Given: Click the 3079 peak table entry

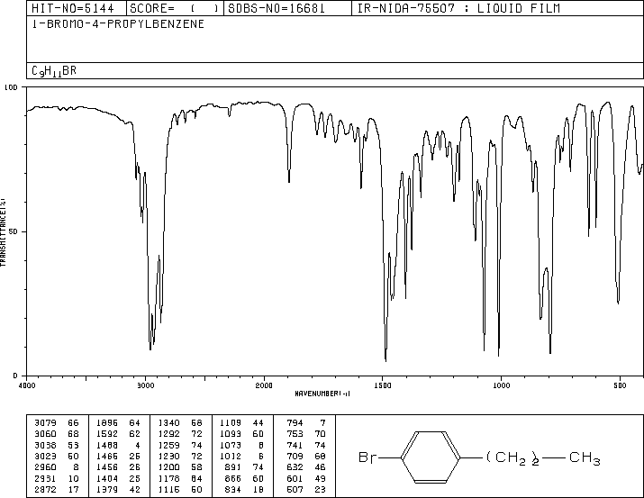Looking at the screenshot, I should (x=45, y=423).
